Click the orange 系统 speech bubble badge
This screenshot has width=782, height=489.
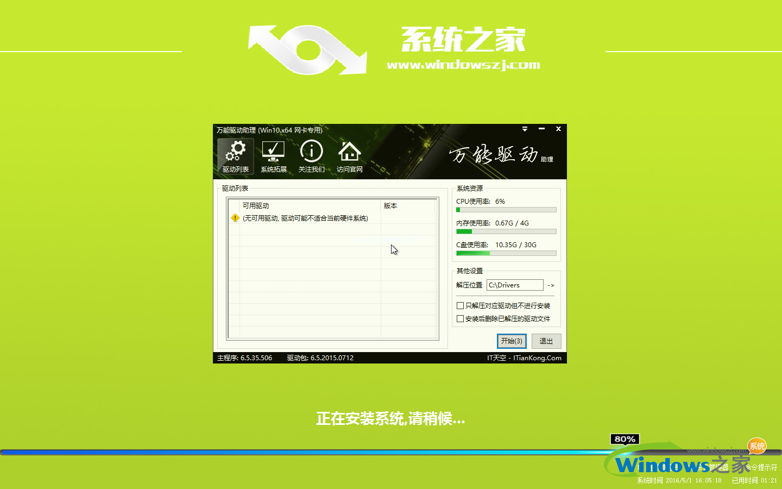click(x=757, y=447)
